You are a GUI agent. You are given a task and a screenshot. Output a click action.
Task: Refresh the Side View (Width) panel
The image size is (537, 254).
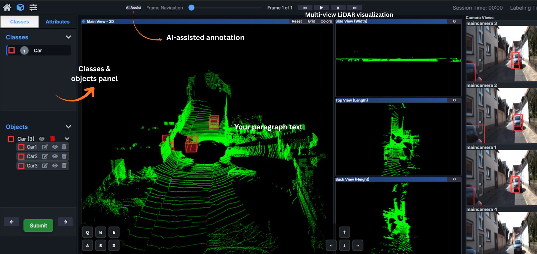click(x=454, y=22)
